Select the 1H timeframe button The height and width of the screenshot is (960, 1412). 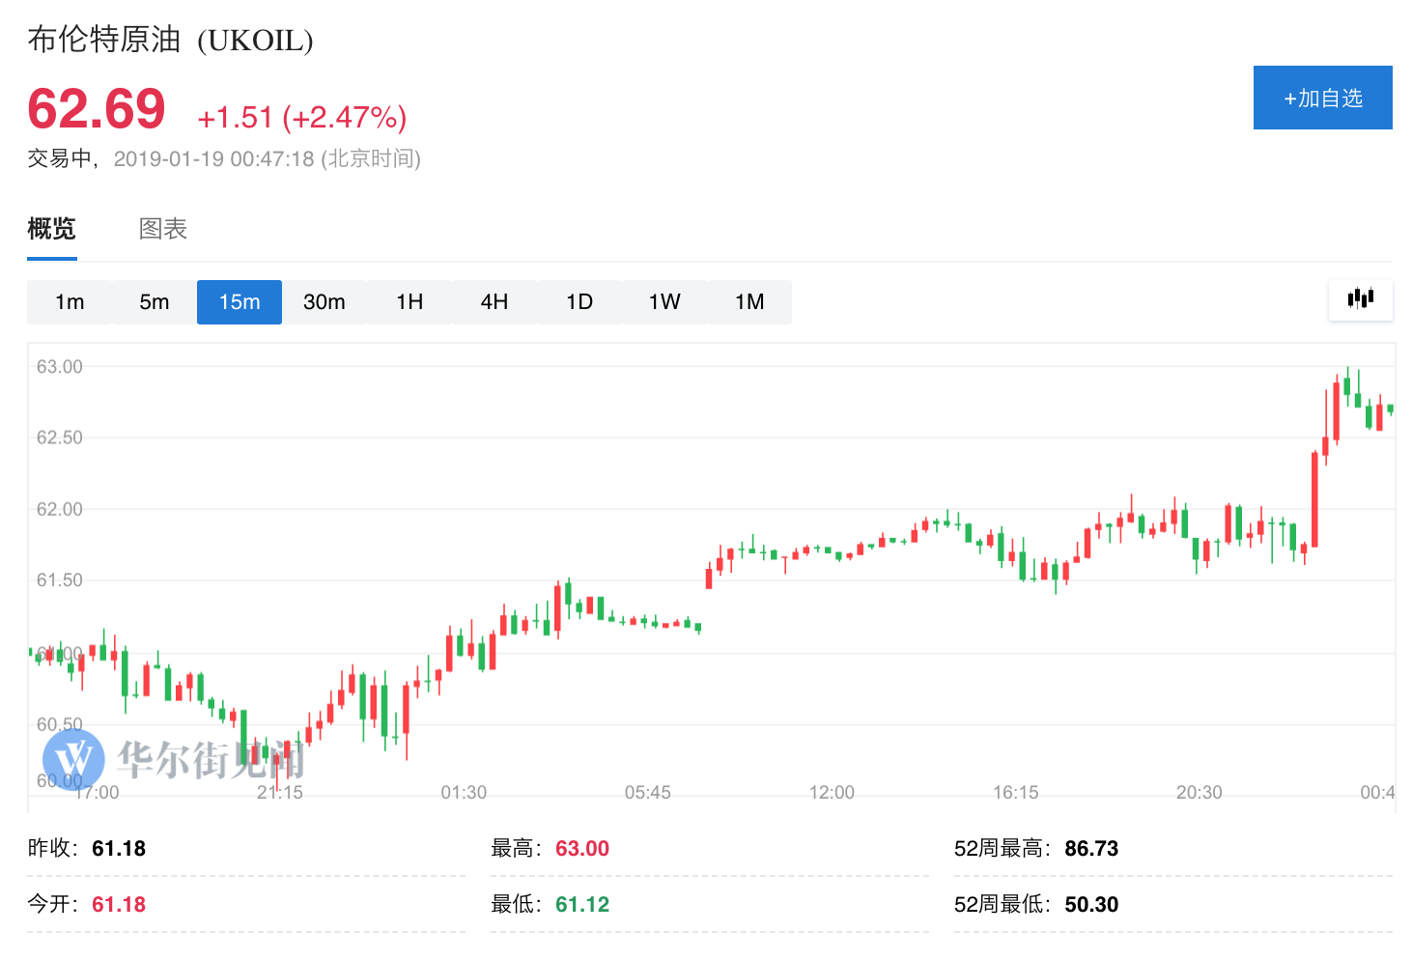tap(409, 302)
